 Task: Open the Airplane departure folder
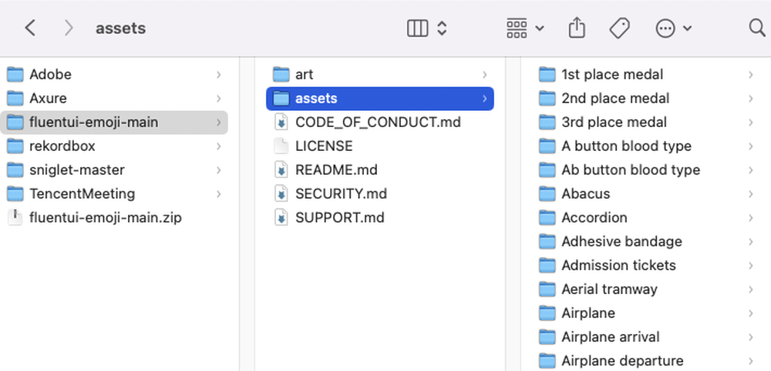pyautogui.click(x=645, y=361)
